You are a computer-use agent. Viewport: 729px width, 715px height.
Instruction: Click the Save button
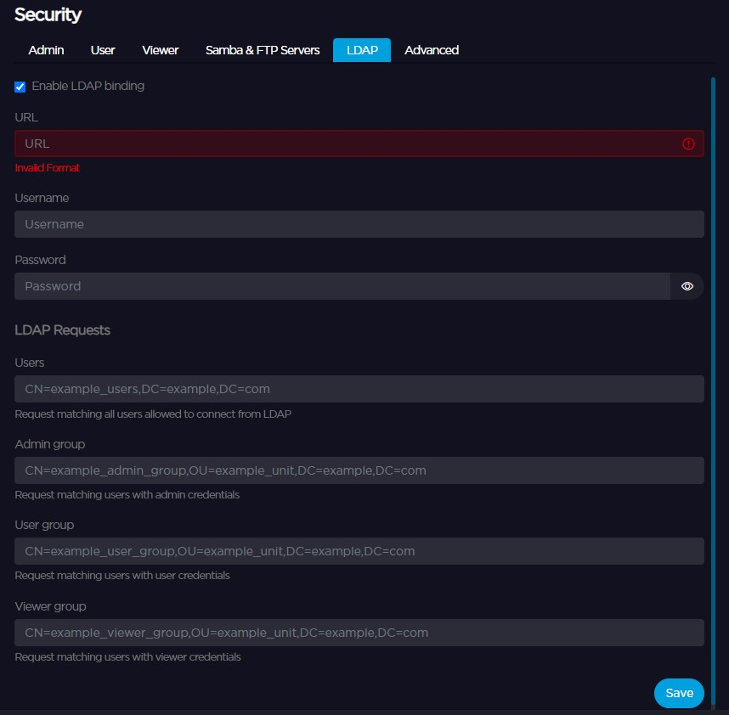pyautogui.click(x=678, y=693)
